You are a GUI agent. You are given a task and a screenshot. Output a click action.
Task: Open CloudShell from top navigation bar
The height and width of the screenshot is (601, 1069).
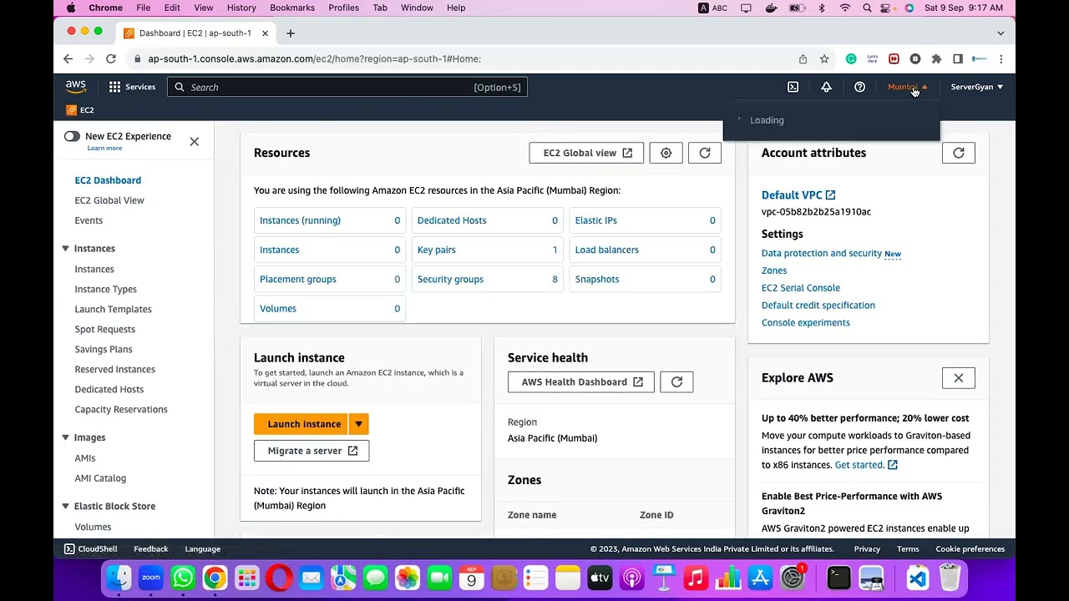point(793,87)
